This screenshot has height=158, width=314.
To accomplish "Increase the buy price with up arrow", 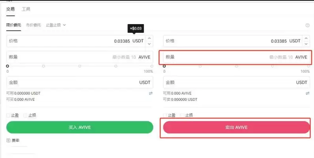I will point(149,38).
